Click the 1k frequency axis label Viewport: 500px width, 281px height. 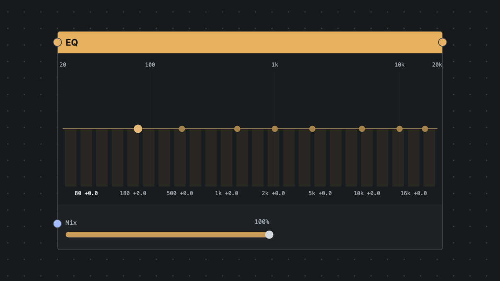(x=275, y=65)
